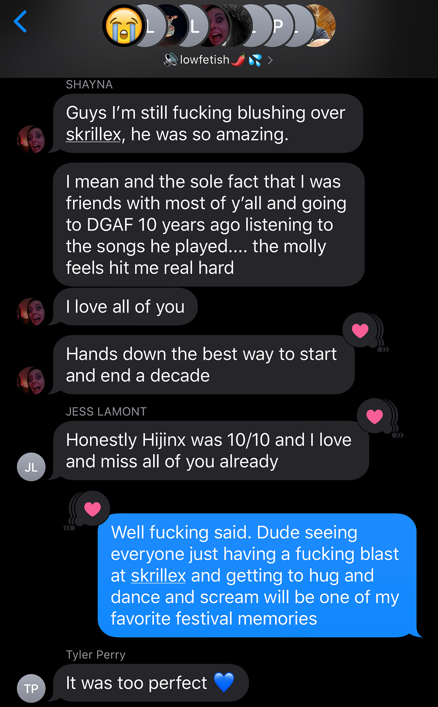Tap Shayna's avatar beside first message
This screenshot has height=707, width=438.
31,139
